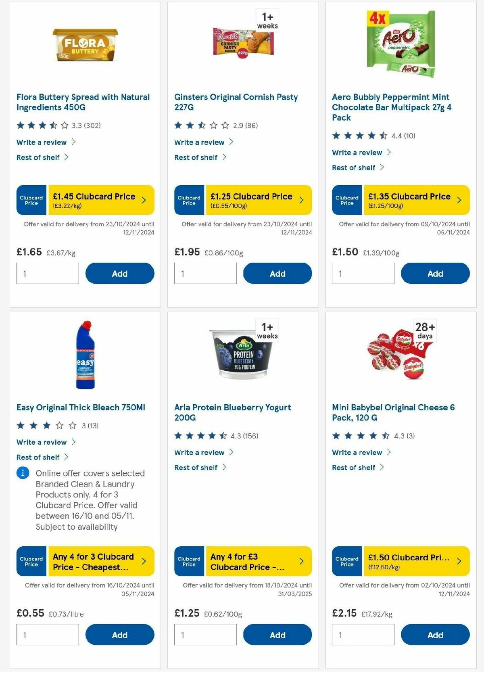Write a review for Flora Buttery Spread
Viewport: 484px width, 673px height.
coord(42,142)
